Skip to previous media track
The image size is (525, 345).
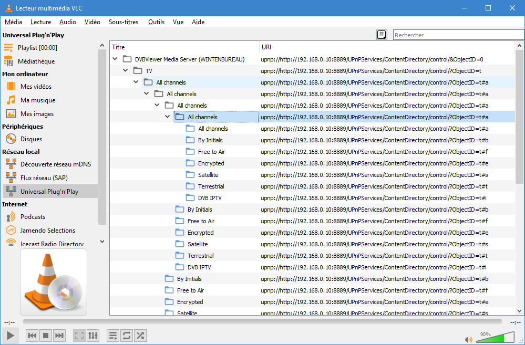(x=32, y=335)
